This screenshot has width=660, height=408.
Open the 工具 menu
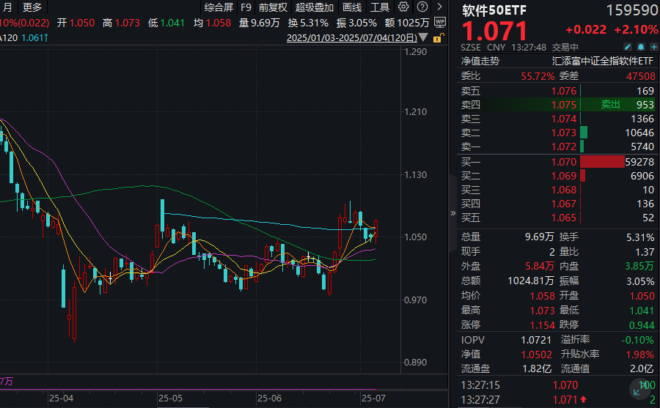(x=380, y=7)
